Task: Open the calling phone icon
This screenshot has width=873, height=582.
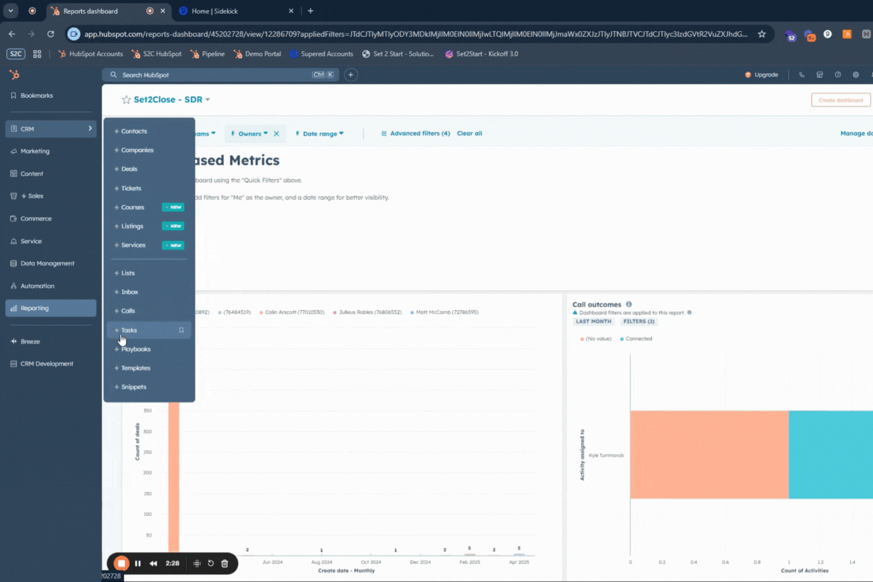Action: 801,74
